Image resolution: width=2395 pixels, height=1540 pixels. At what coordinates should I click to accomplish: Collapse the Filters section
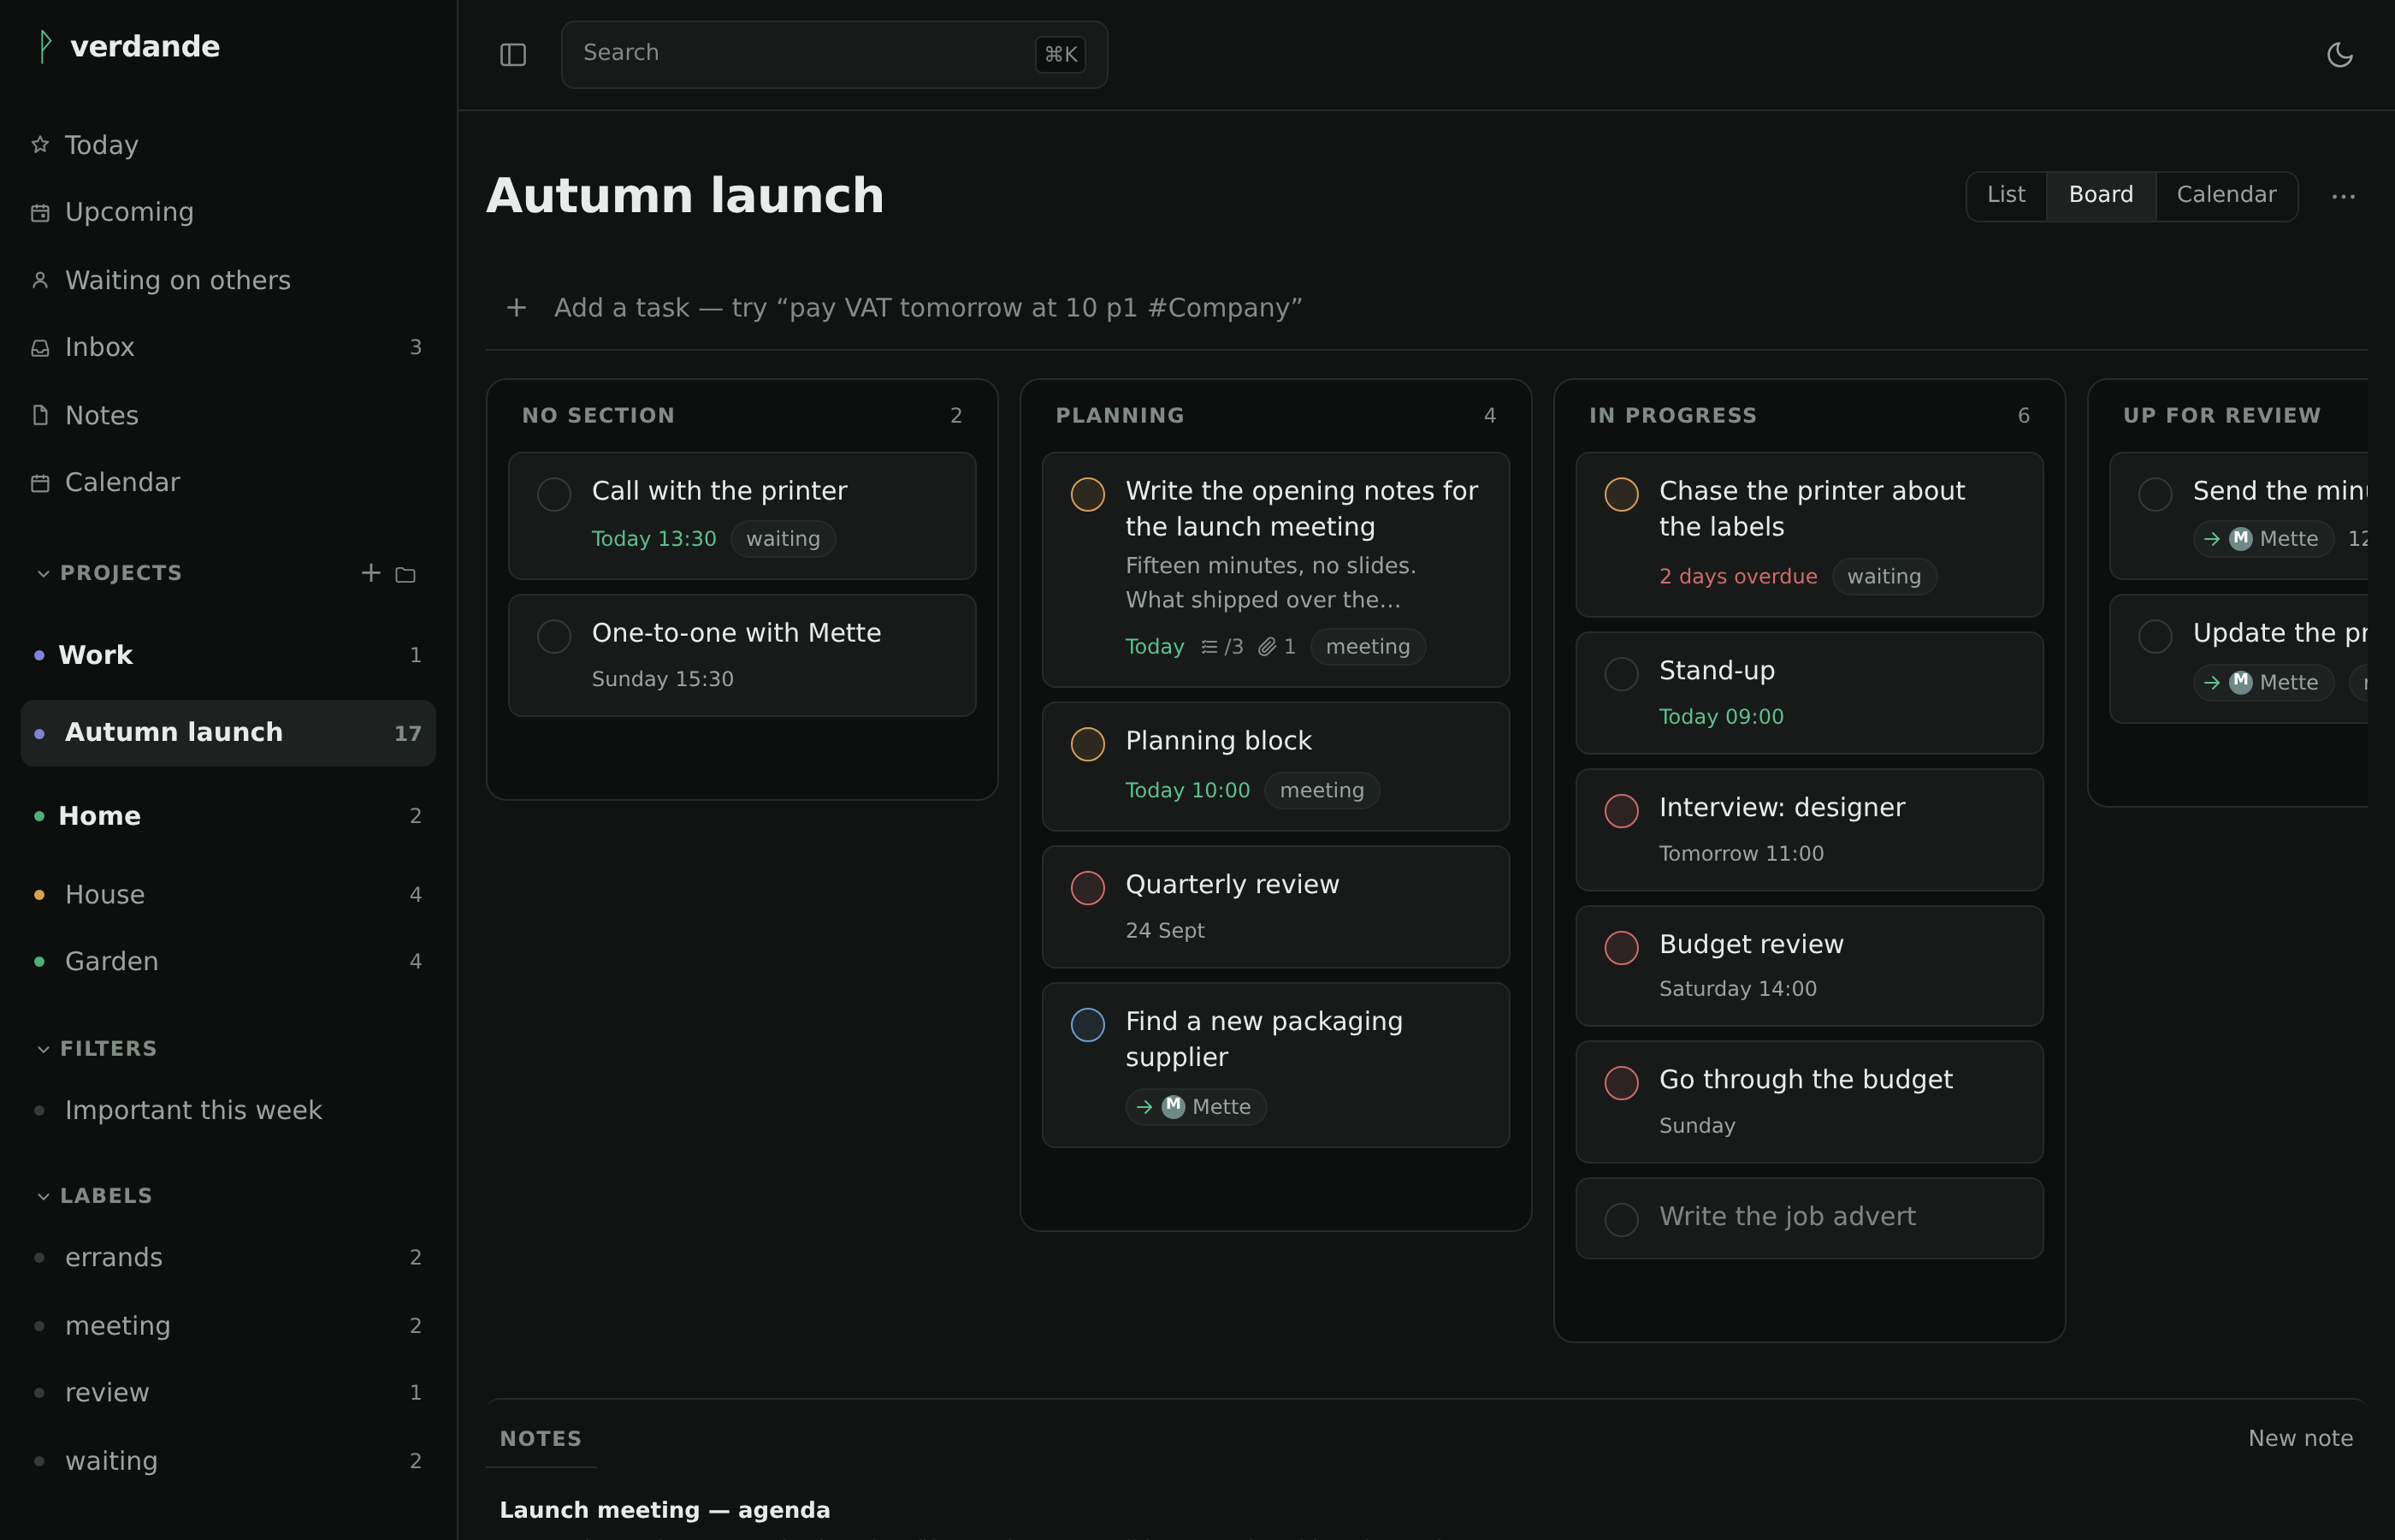coord(43,1049)
